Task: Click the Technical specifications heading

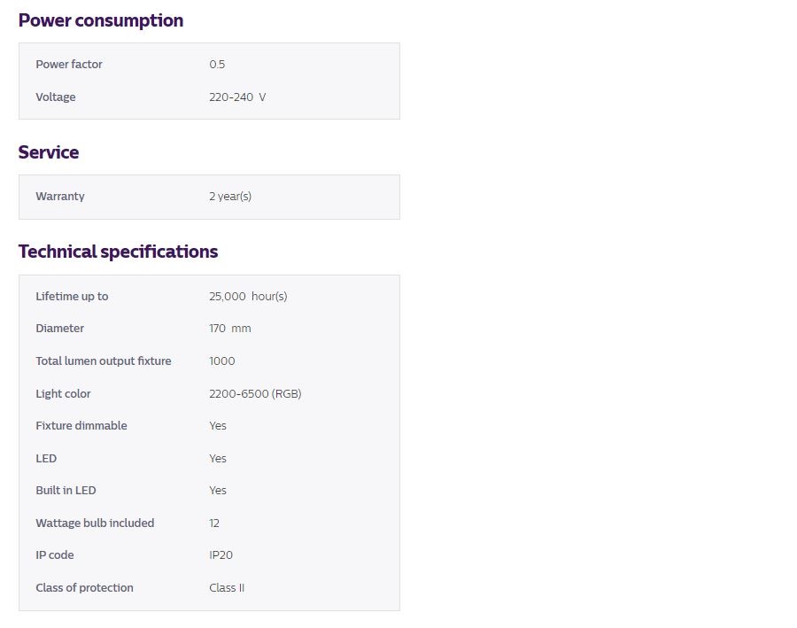Action: 118,252
